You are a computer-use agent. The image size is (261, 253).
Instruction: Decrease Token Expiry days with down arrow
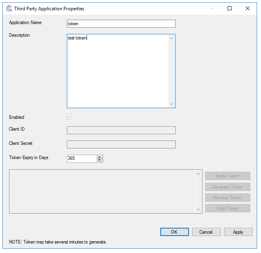pos(100,160)
